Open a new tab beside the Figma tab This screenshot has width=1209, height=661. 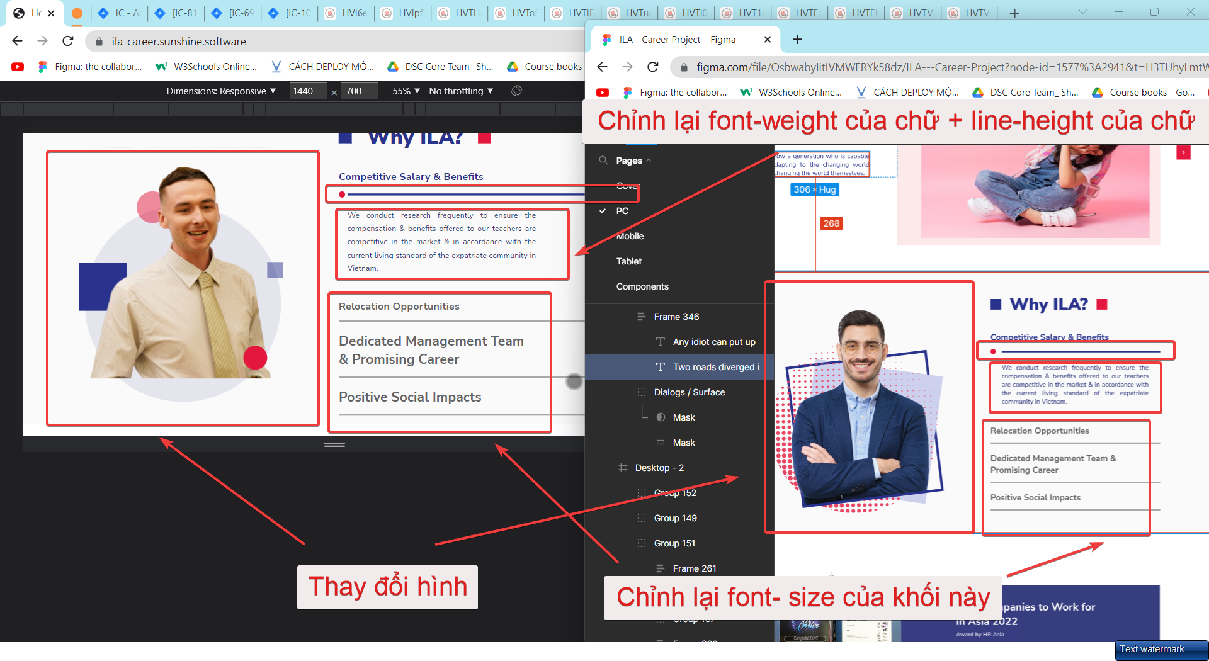pos(797,40)
